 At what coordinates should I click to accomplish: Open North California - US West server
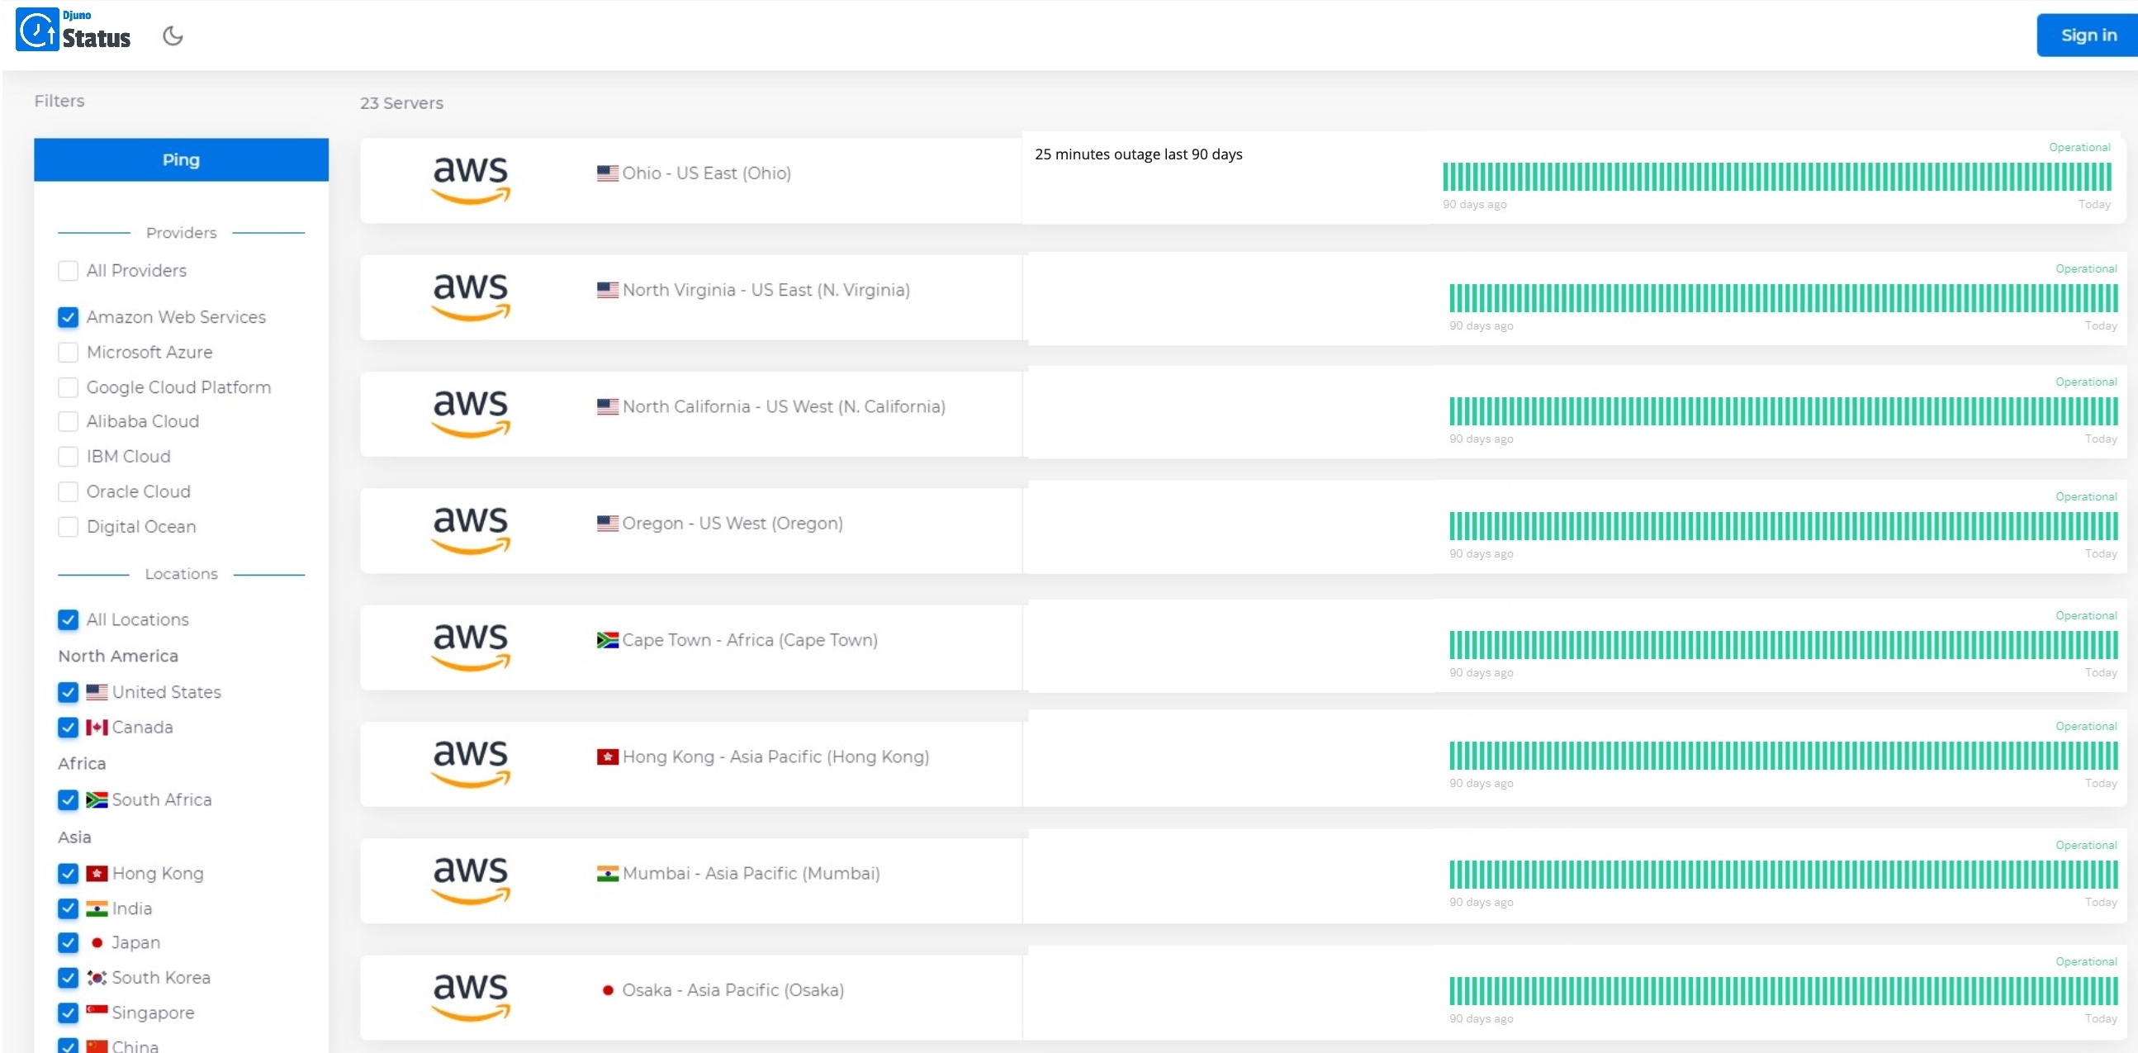click(x=784, y=407)
